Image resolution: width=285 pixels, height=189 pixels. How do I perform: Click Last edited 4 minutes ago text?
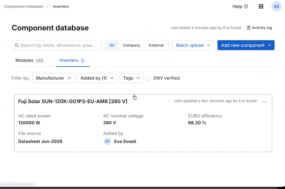[206, 28]
